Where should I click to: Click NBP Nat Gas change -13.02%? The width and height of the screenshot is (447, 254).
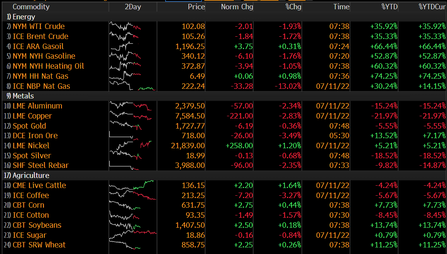pyautogui.click(x=288, y=86)
